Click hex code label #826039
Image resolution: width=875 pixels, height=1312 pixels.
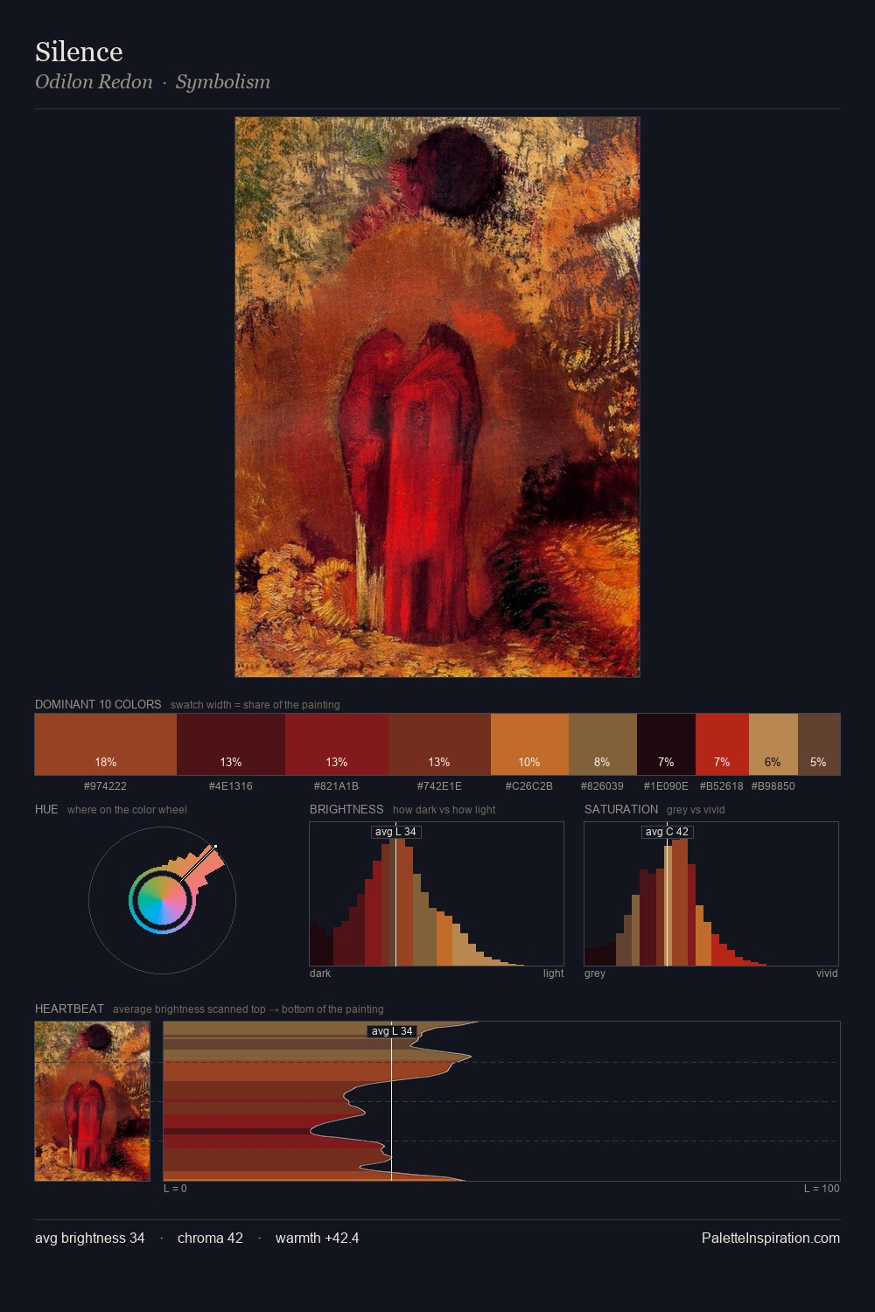[x=603, y=786]
